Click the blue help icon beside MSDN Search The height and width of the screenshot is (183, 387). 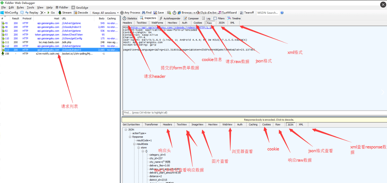click(x=282, y=13)
